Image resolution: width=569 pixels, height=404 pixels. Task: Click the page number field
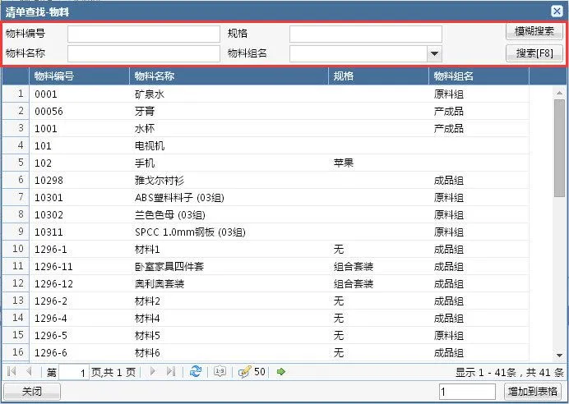[74, 372]
